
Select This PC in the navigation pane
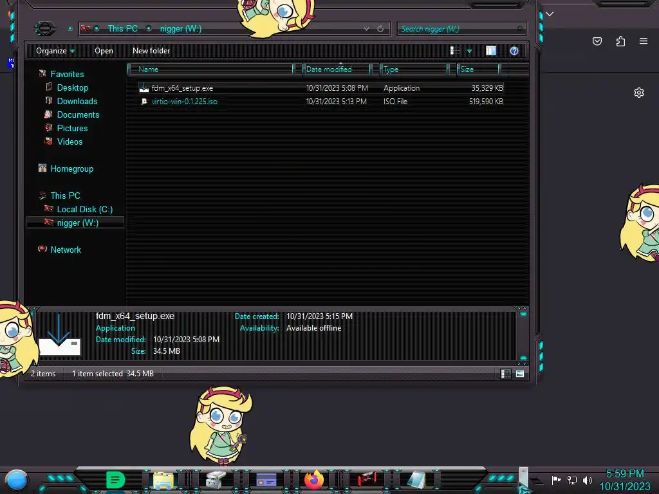click(x=65, y=196)
